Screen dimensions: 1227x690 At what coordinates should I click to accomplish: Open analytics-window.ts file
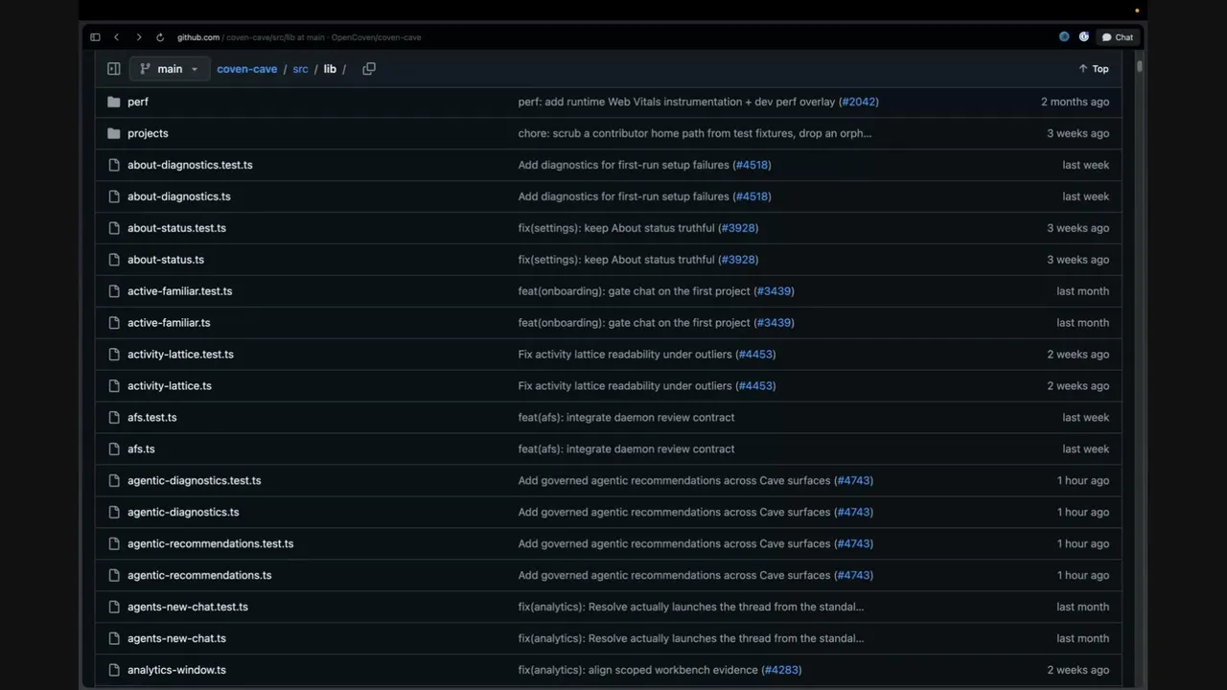[176, 671]
